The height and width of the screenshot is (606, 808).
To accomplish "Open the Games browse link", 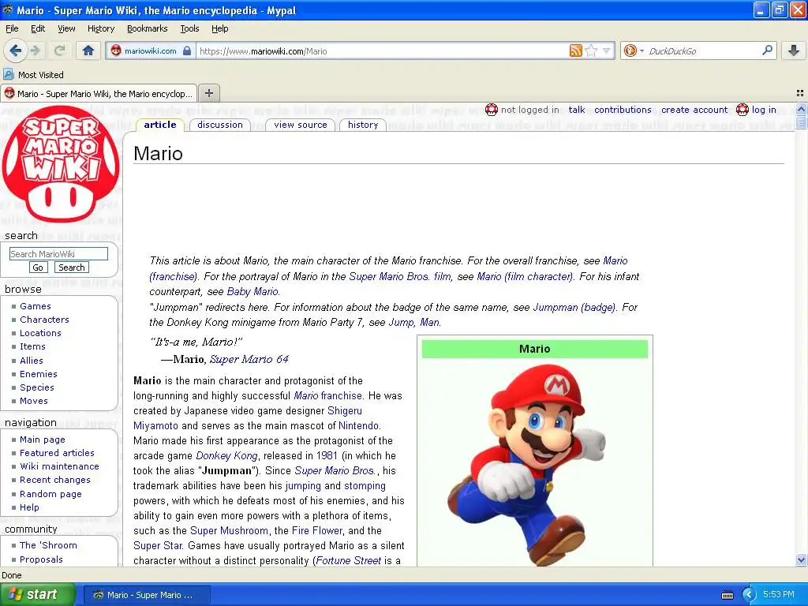I will click(x=35, y=306).
